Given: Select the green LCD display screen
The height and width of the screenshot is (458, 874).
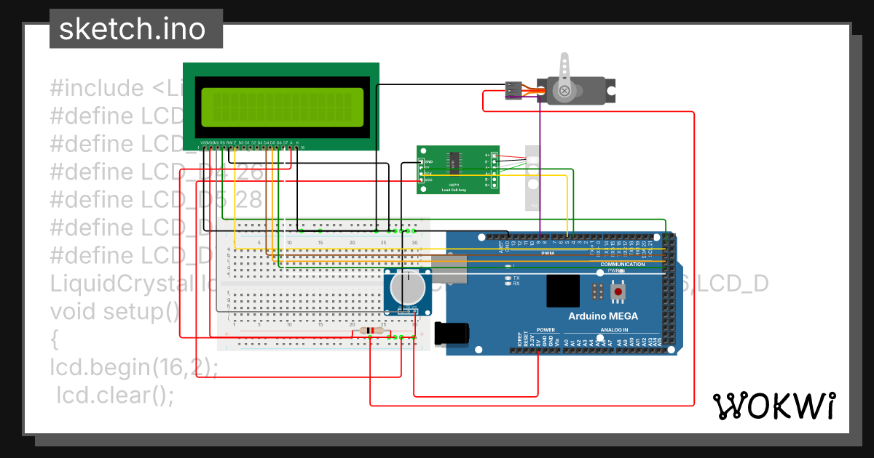Looking at the screenshot, I should [x=283, y=106].
